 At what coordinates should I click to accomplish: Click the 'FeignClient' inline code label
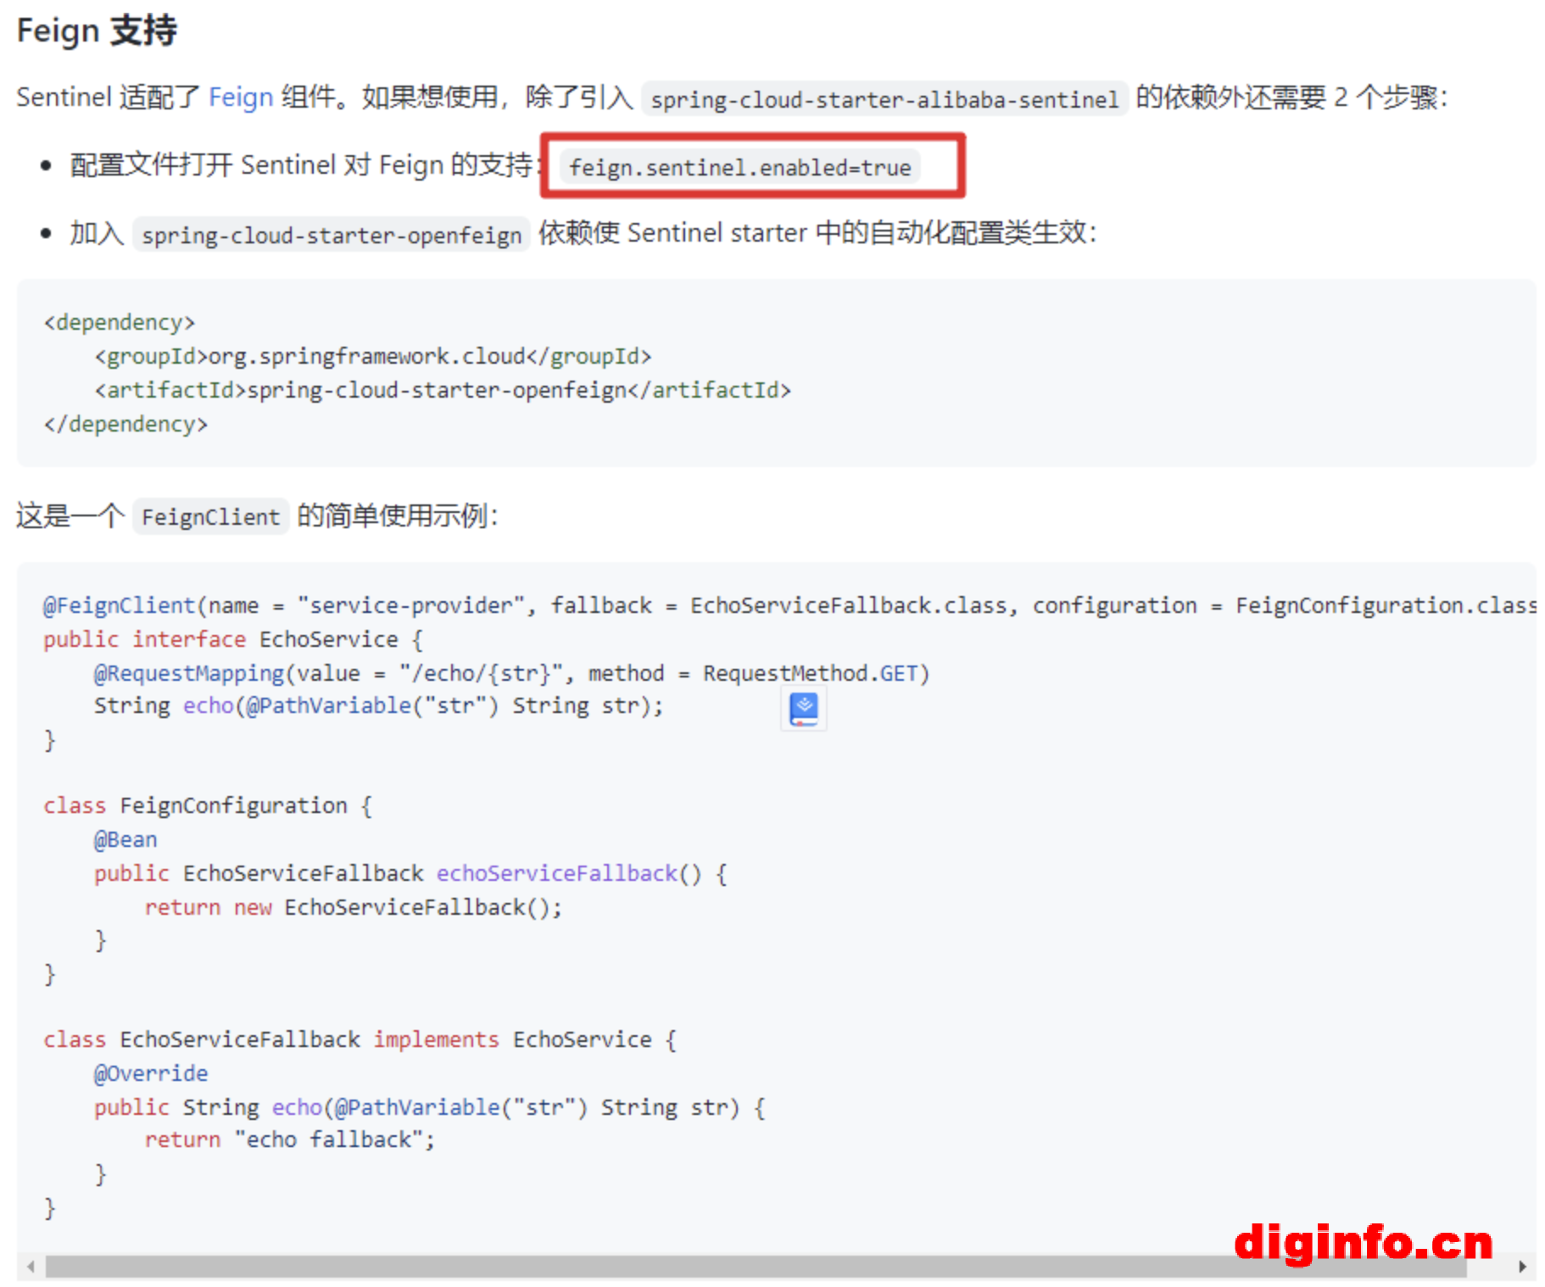point(210,516)
